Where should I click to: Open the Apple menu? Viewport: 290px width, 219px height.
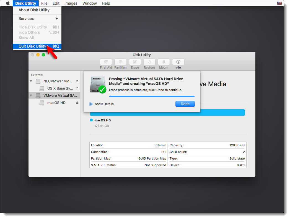click(8, 3)
